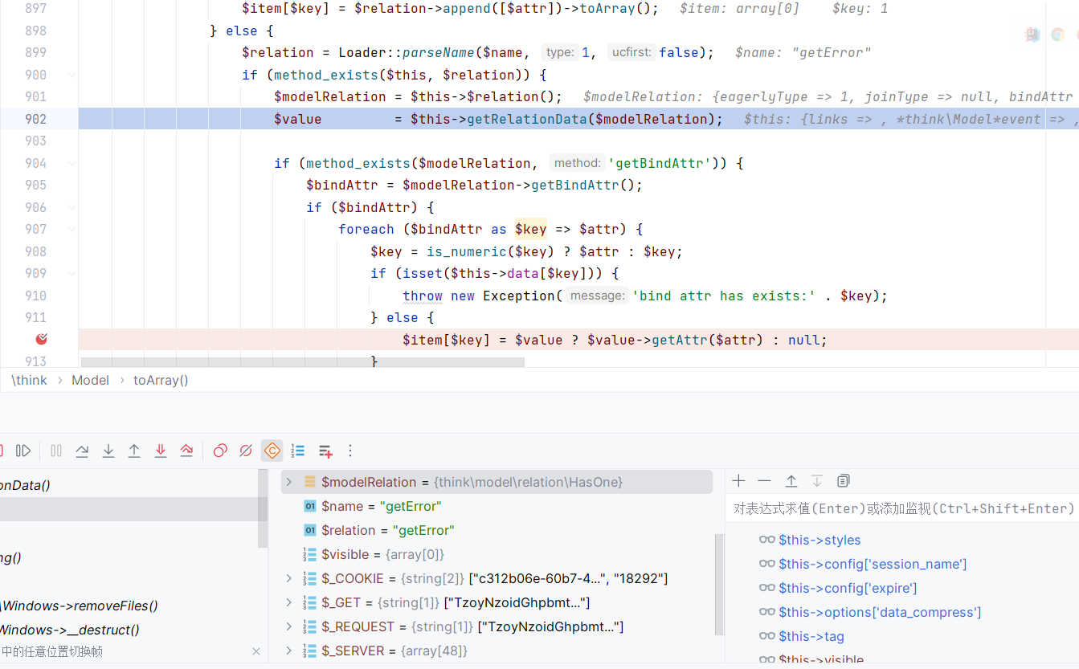Screen dimensions: 1079x669
Task: Click the evaluate expression input field
Action: click(902, 508)
